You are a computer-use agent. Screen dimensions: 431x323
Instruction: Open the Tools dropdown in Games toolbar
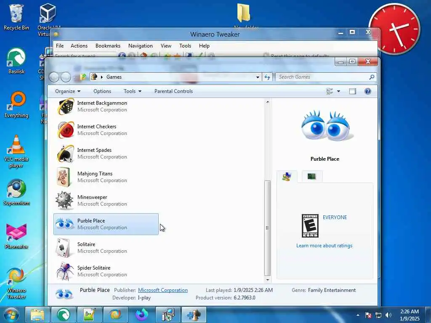(133, 91)
